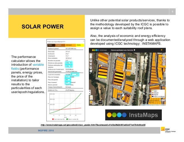Open the instamaps.cat visor_psolar URL link

coord(93,125)
